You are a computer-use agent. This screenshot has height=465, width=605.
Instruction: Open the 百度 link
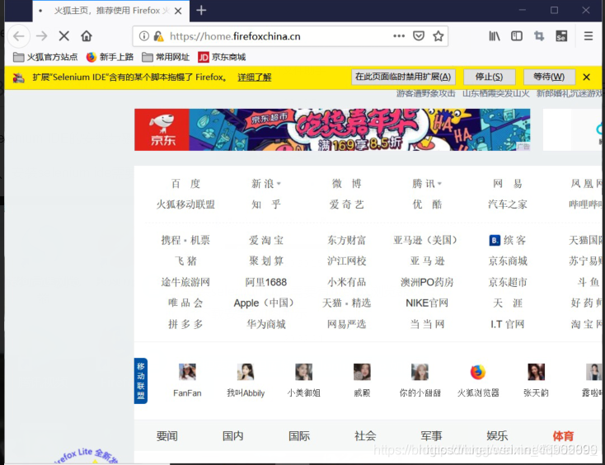[185, 184]
